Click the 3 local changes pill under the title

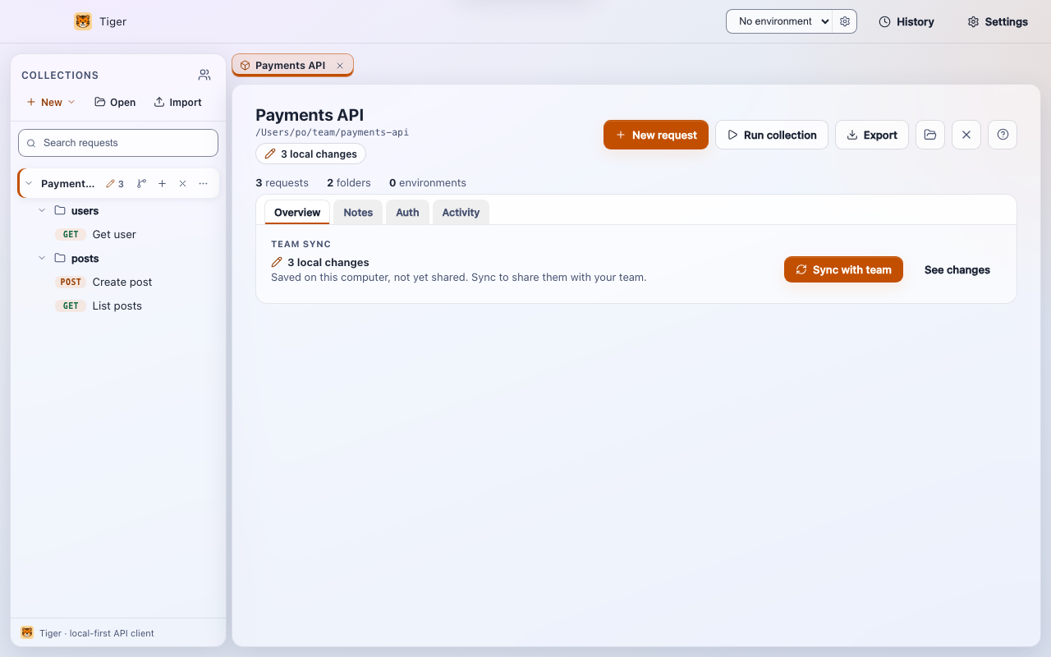point(311,154)
